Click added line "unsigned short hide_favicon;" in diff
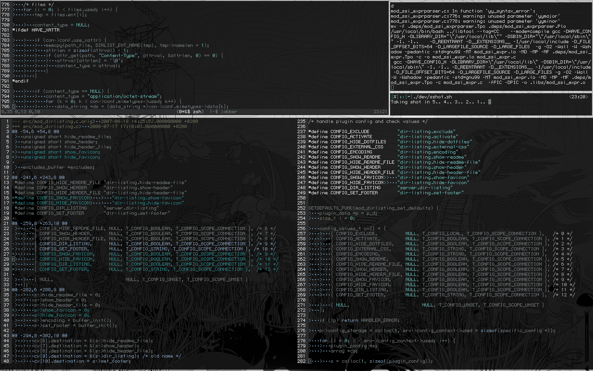593x371 pixels. 62,157
